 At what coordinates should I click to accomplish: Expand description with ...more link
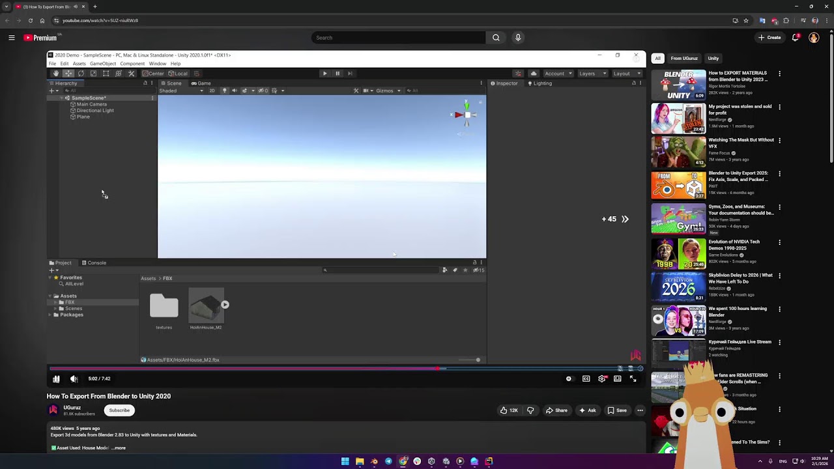click(119, 448)
